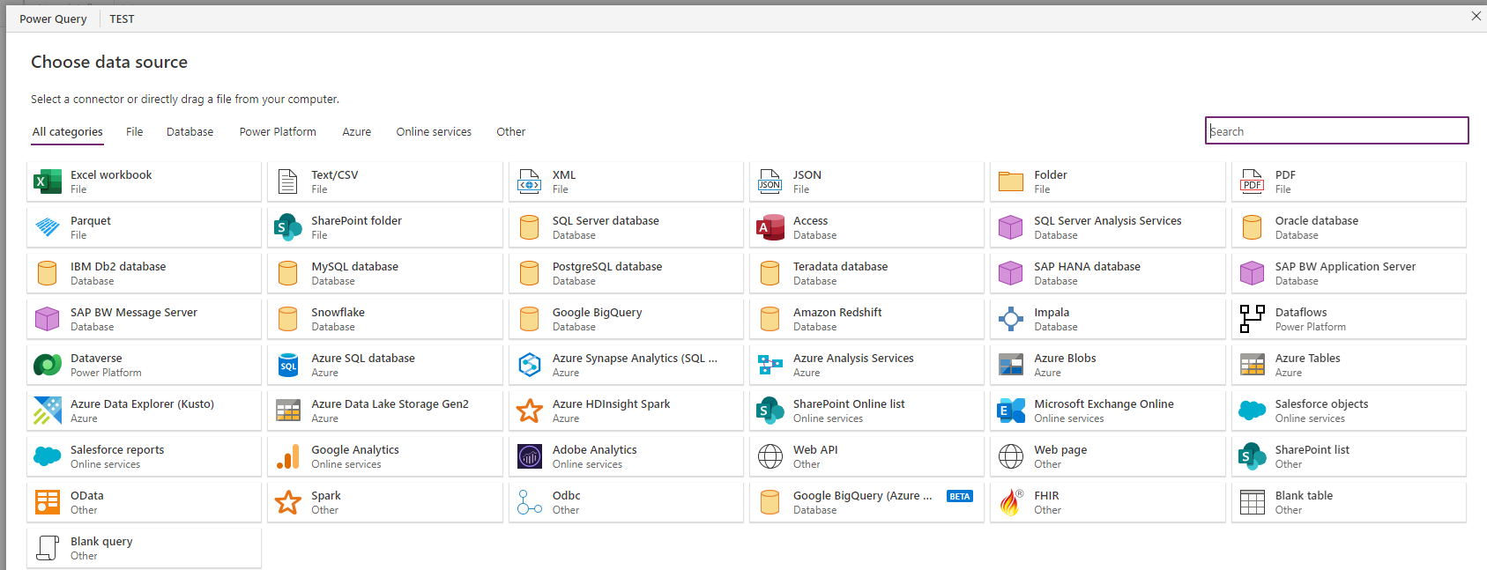Select the FHIR flame icon
Screen dimensions: 1487x570
[x=1011, y=502]
